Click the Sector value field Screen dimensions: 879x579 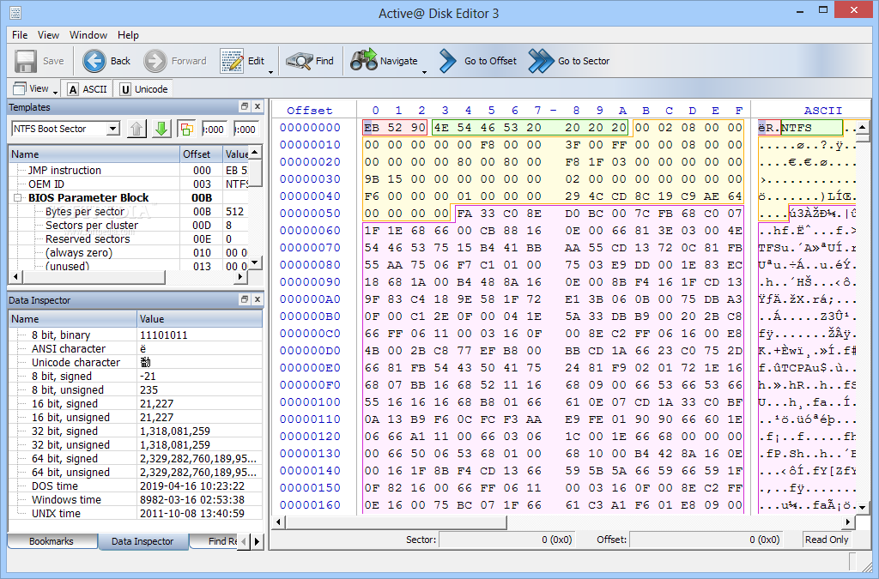tap(507, 540)
